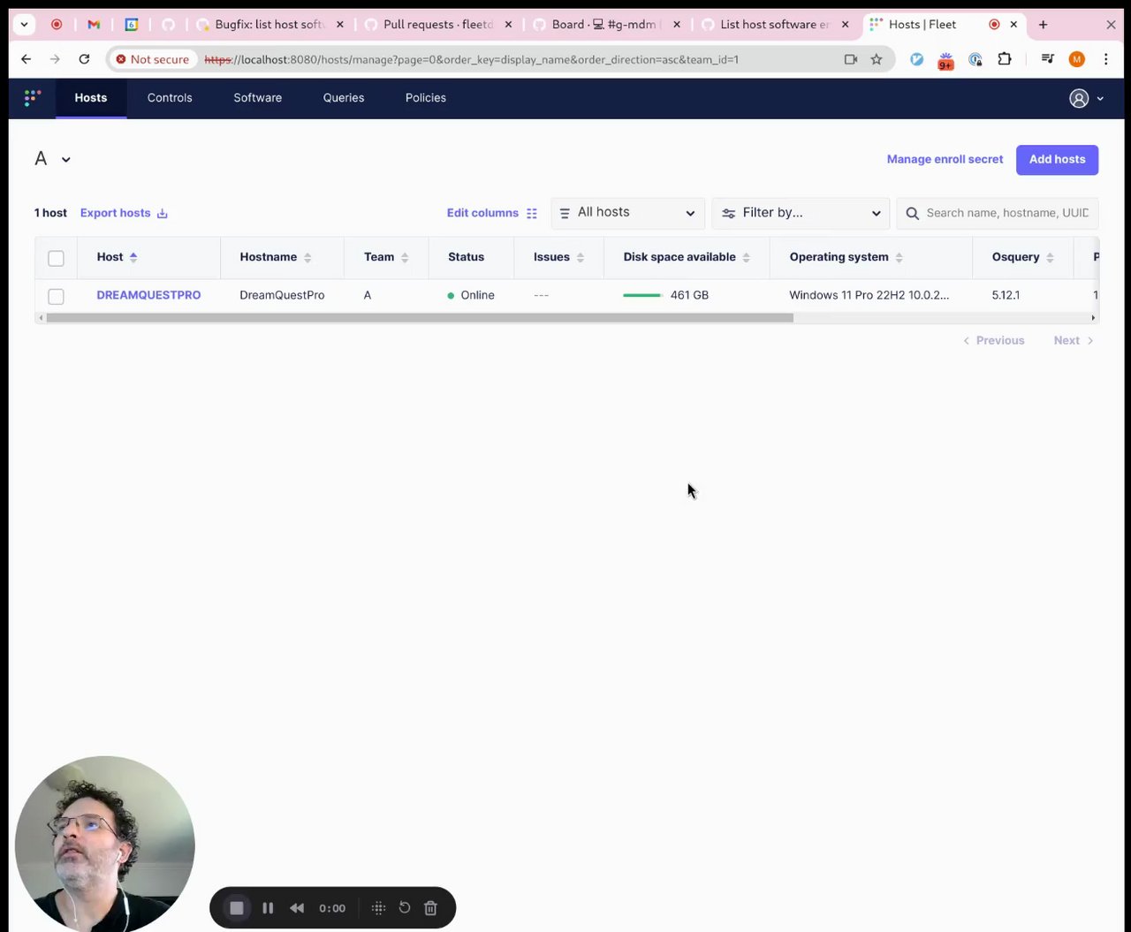Check the DREAMQUESTPRO row checkbox

pos(56,296)
